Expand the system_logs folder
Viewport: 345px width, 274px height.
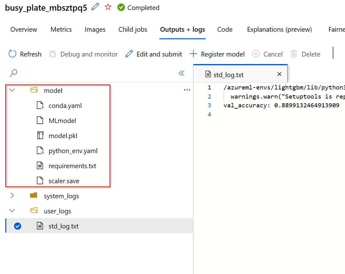tap(12, 196)
